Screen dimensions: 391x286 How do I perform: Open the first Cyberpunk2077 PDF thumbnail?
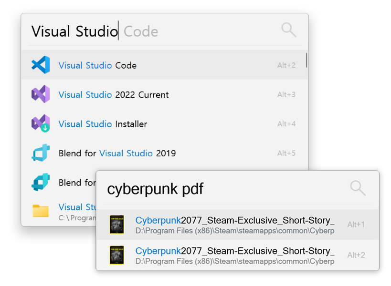point(117,225)
